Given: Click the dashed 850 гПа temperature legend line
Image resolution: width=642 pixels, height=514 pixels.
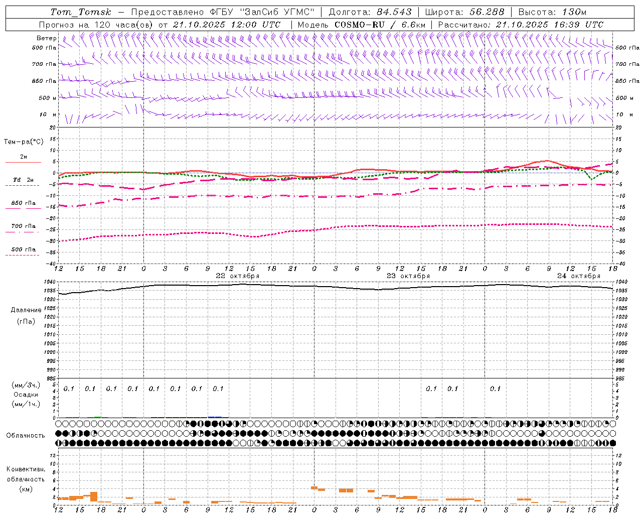Looking at the screenshot, I should click(x=23, y=209).
